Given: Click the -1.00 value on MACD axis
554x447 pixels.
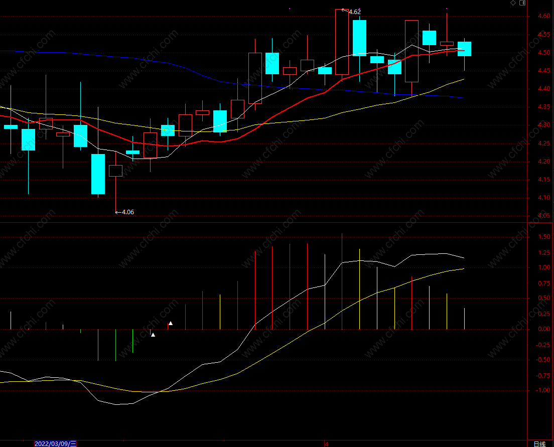Looking at the screenshot, I should point(543,390).
